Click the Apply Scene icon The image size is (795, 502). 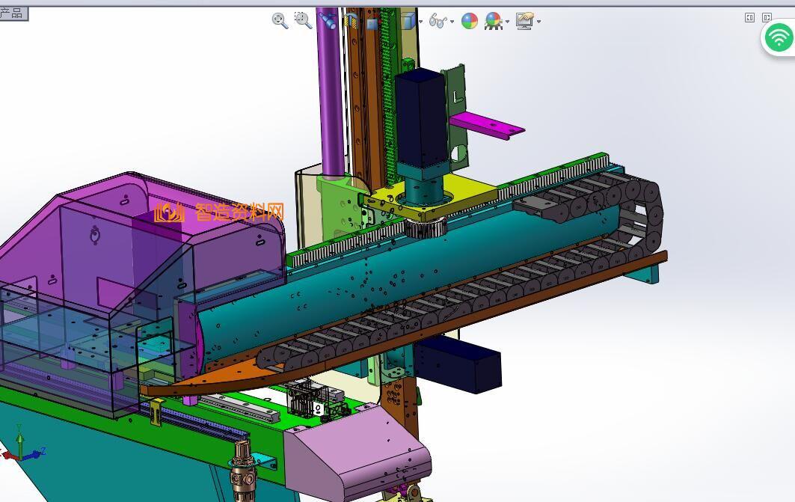493,21
